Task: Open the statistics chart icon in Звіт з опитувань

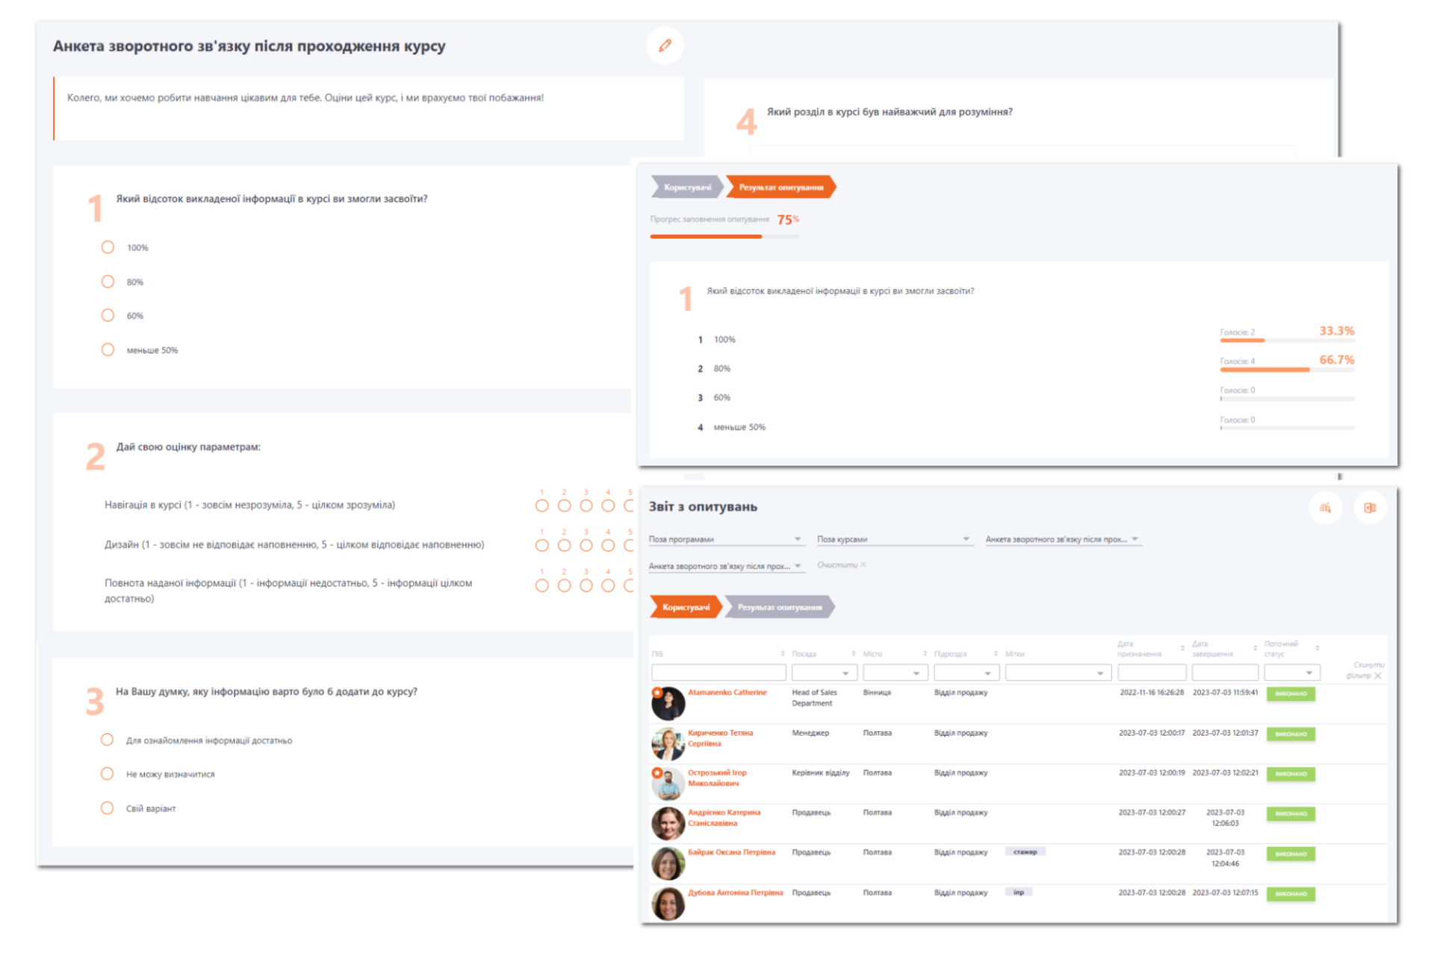Action: [1326, 508]
